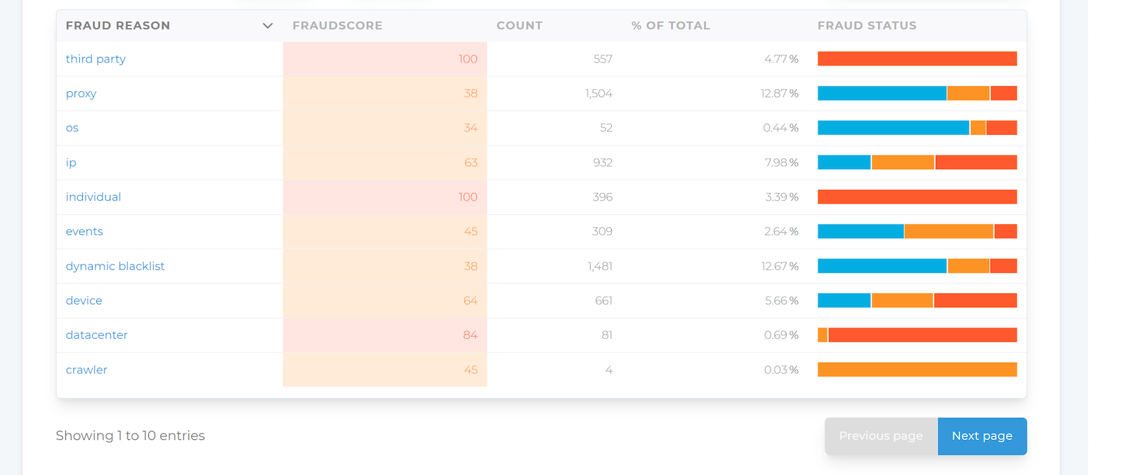The image size is (1124, 475).
Task: Click the FRAUD REASON column header
Action: [118, 25]
